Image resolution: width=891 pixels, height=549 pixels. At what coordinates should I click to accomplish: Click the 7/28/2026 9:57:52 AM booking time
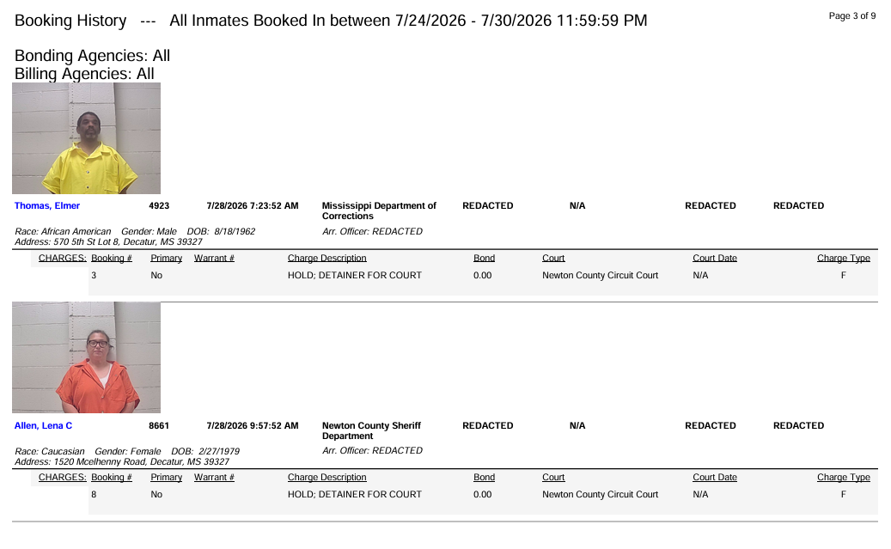click(x=253, y=425)
